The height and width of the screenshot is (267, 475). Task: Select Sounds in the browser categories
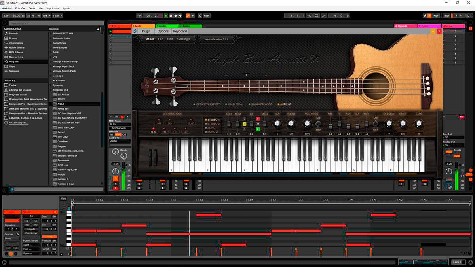[13, 33]
